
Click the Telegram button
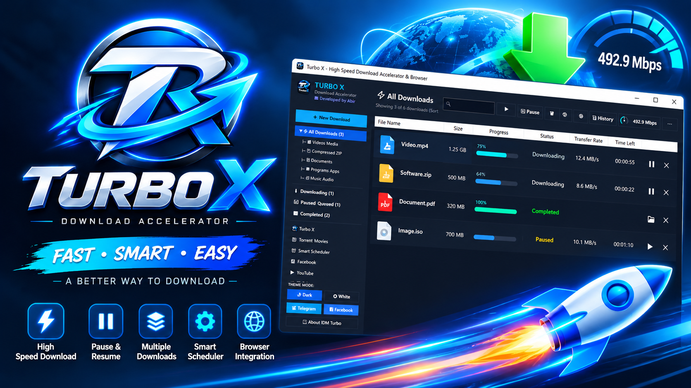click(x=304, y=308)
